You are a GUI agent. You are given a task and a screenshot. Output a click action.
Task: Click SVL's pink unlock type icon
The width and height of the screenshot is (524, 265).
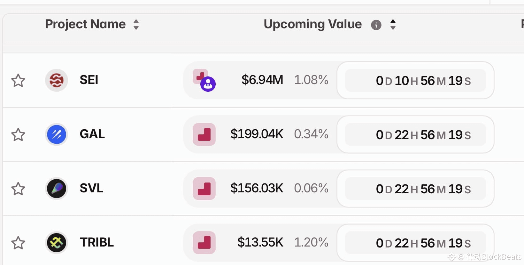pyautogui.click(x=204, y=189)
